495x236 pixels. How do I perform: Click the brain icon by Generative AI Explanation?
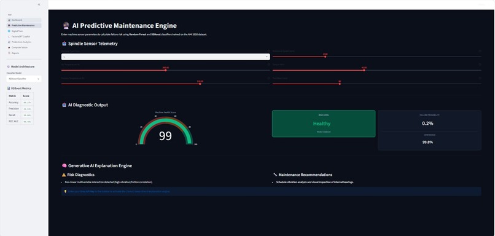click(64, 165)
